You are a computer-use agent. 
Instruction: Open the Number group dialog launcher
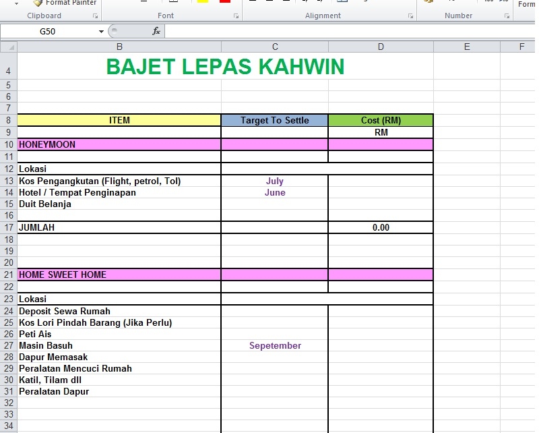(x=506, y=16)
